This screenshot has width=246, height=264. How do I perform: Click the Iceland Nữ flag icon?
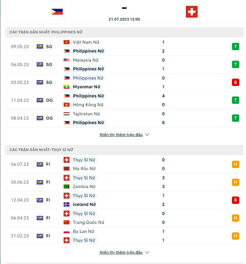tap(66, 204)
